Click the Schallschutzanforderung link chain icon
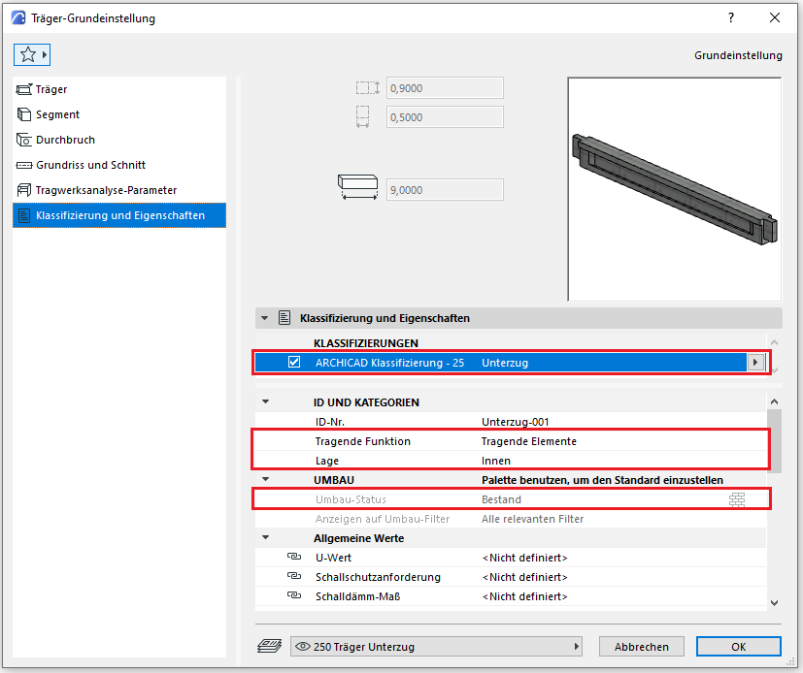803x673 pixels. pyautogui.click(x=294, y=577)
